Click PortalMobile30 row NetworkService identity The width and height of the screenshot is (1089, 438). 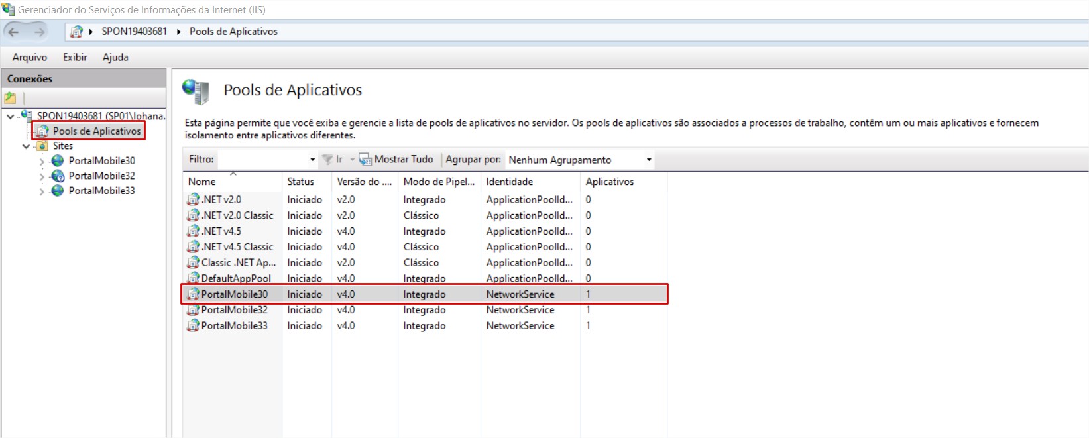520,294
